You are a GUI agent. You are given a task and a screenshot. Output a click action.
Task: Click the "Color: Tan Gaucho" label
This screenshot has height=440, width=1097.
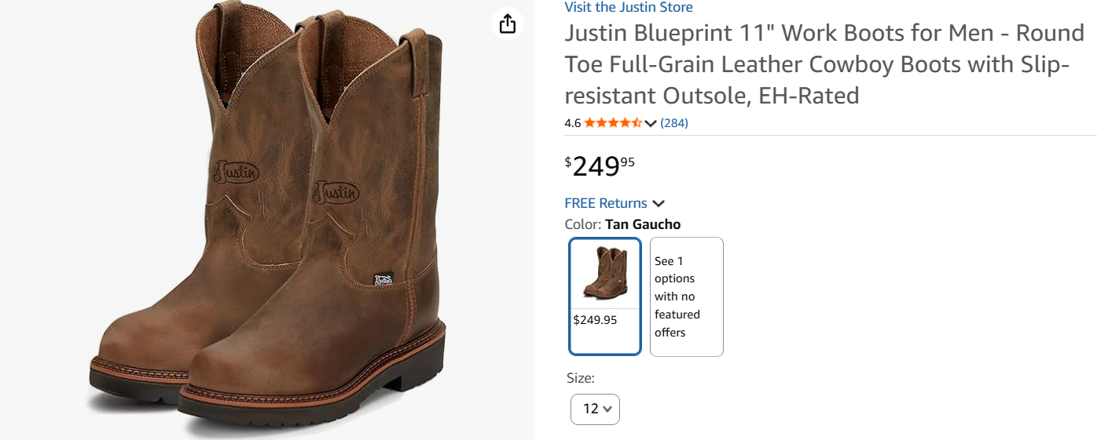[x=622, y=224]
